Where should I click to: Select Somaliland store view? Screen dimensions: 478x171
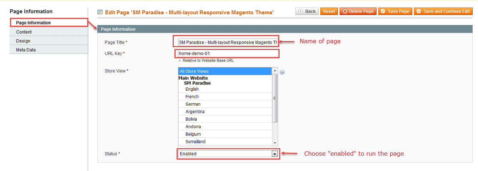[225, 142]
